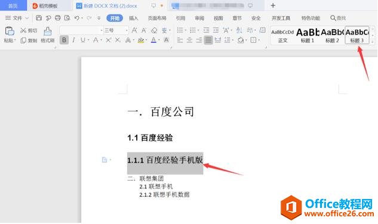Viewport: 378px width, 224px height.
Task: Click the increase indent icon
Action: [x=216, y=30]
